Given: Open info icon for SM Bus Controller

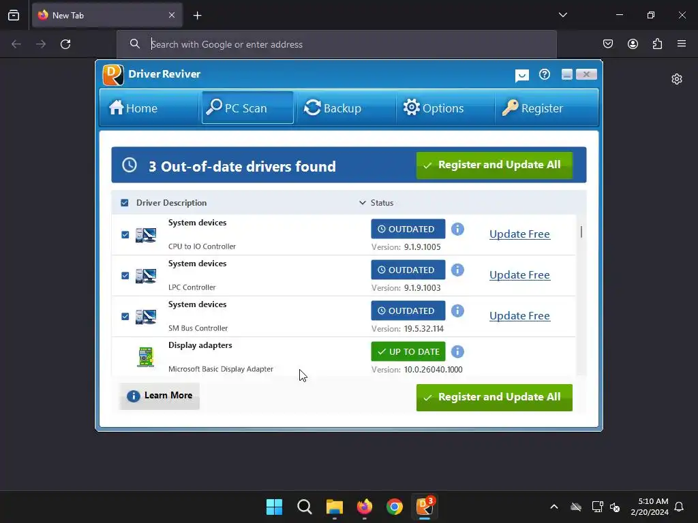Looking at the screenshot, I should click(x=457, y=311).
